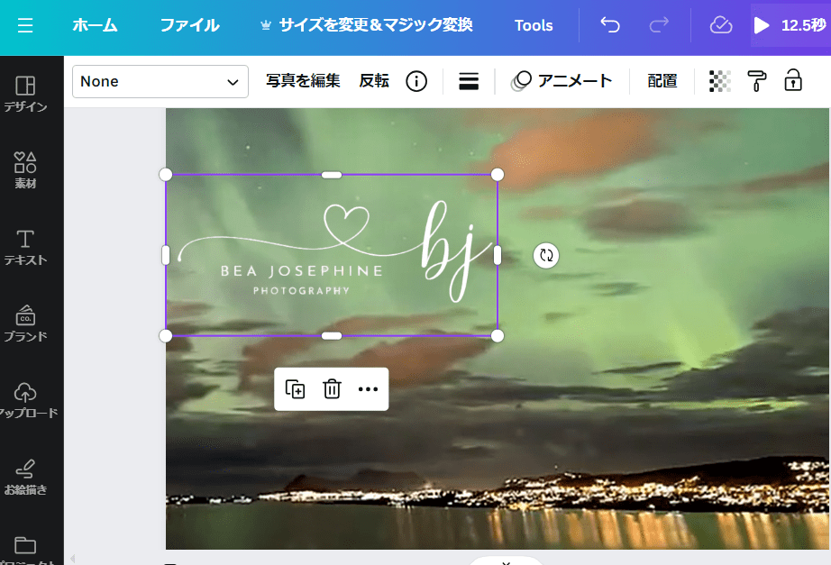Open サイズを変更&マジック変換 option
This screenshot has height=565, width=831.
click(x=367, y=25)
